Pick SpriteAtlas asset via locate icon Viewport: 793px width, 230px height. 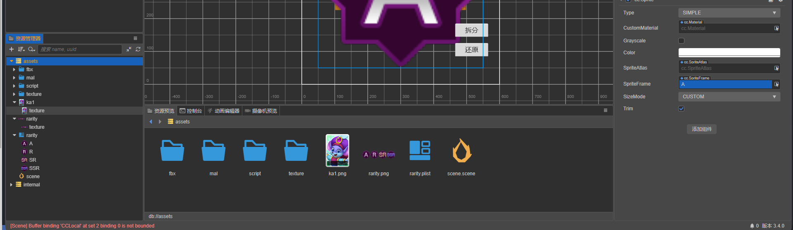776,68
